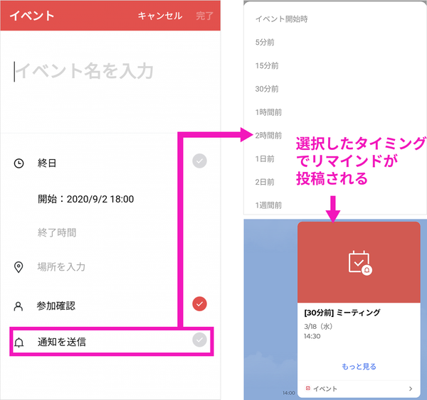Image resolution: width=427 pixels, height=400 pixels.
Task: Click the calendar reminder icon on red card
Action: 360,263
